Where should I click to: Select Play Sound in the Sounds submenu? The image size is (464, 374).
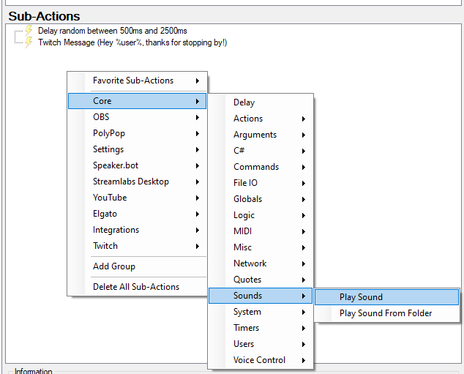tap(386, 297)
